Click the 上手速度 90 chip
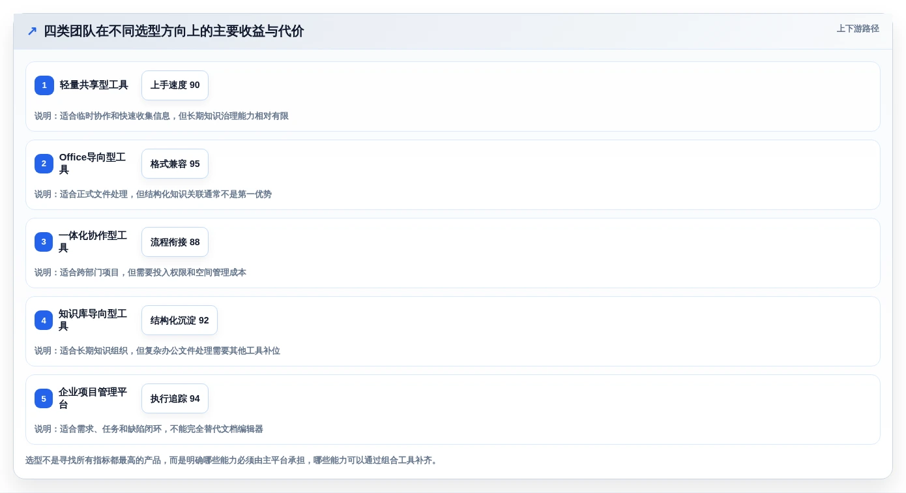The image size is (906, 493). 175,85
